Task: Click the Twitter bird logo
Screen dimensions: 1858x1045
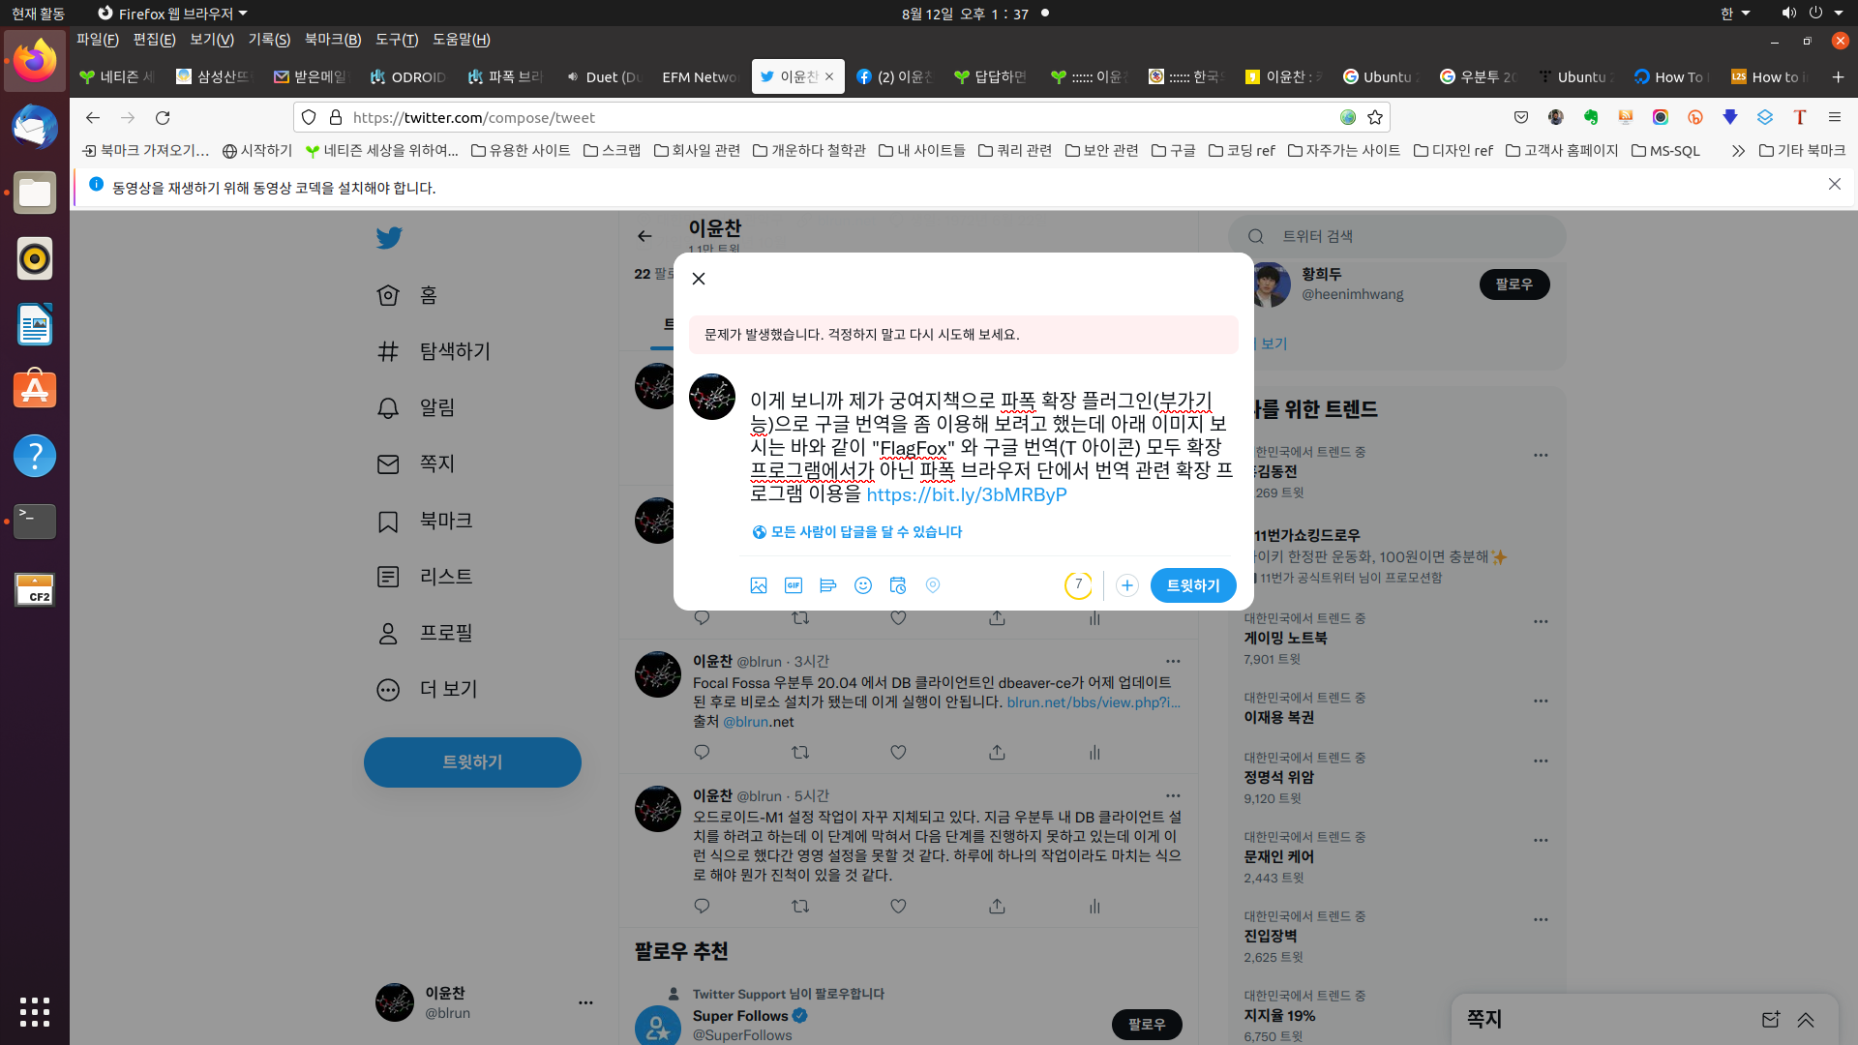Action: coord(389,238)
